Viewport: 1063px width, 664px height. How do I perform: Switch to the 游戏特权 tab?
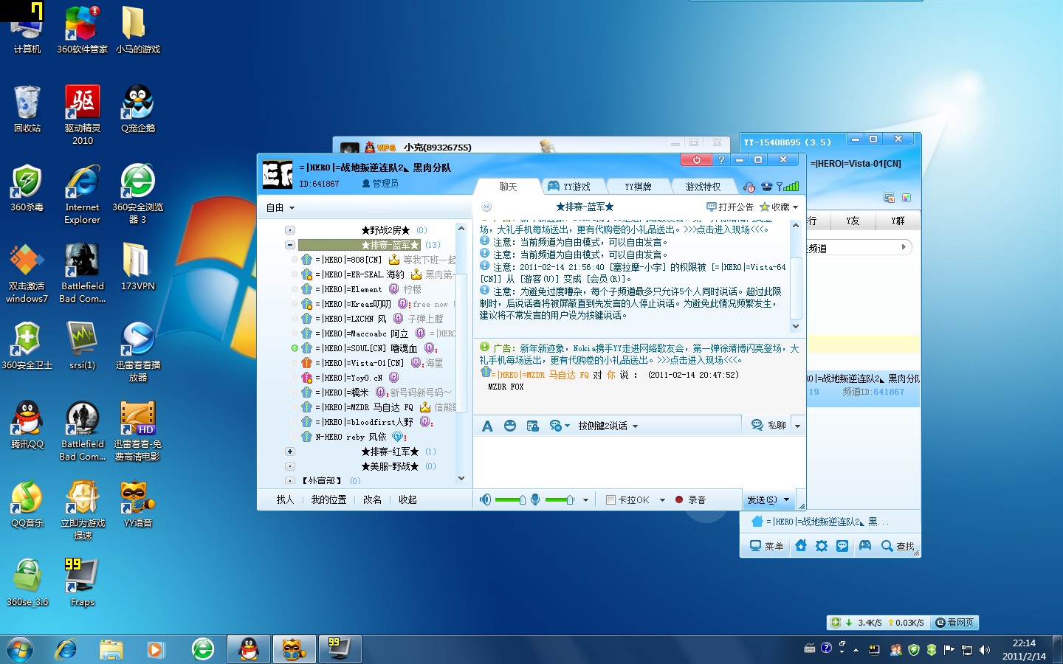click(703, 187)
